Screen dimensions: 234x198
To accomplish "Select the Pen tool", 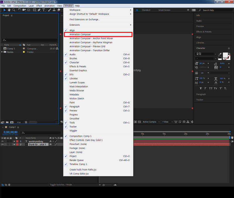I will point(39,10).
